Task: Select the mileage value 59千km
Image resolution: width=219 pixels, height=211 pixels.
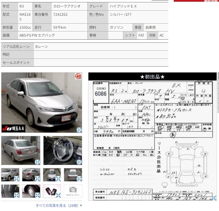Action: pyautogui.click(x=60, y=27)
